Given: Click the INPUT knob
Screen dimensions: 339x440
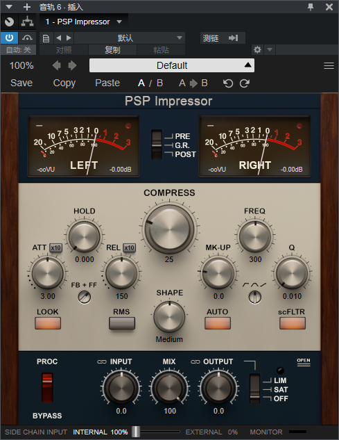Looking at the screenshot, I should coord(121,389).
